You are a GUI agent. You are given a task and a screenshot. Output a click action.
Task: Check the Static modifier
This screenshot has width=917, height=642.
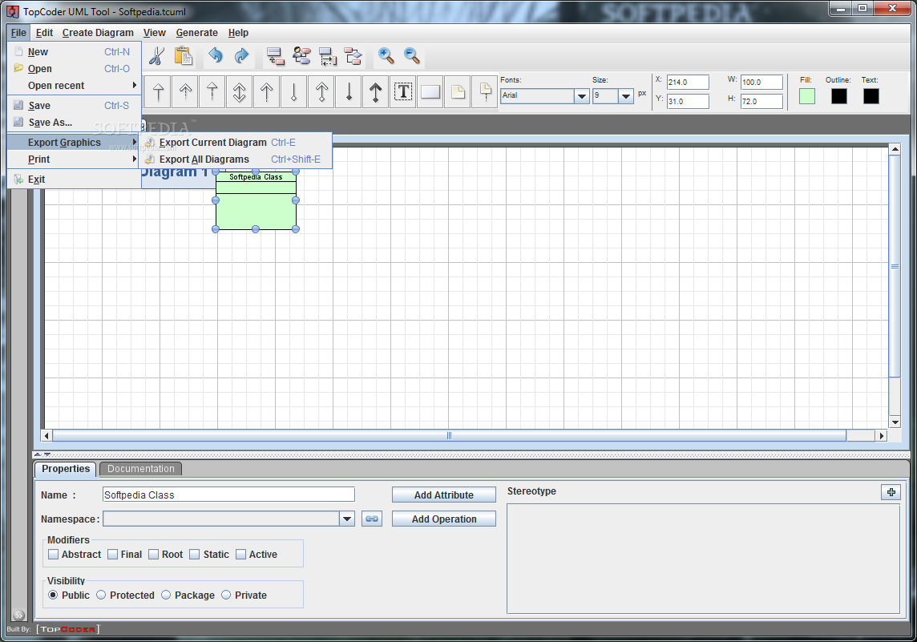tap(195, 555)
